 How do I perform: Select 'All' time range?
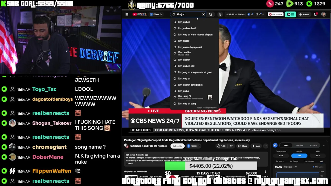point(321,161)
